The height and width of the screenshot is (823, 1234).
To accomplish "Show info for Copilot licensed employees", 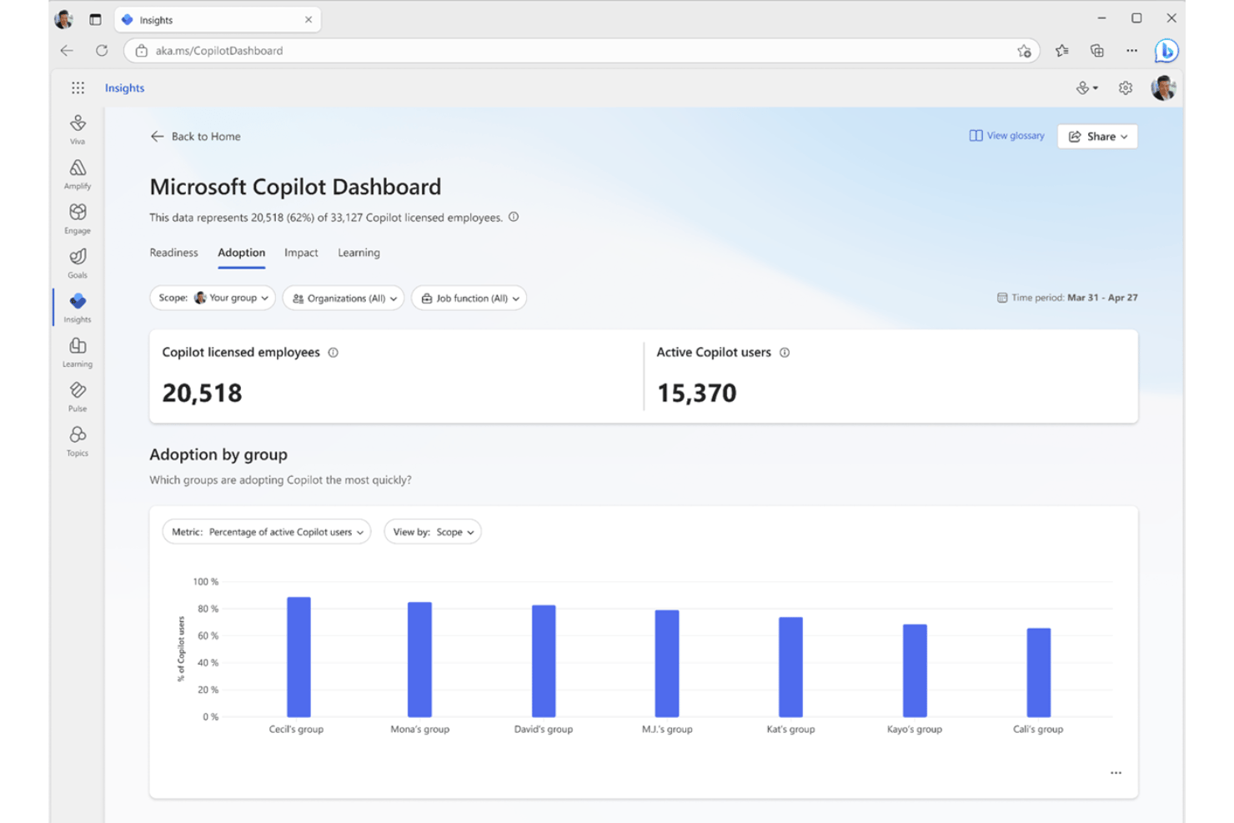I will (x=333, y=353).
